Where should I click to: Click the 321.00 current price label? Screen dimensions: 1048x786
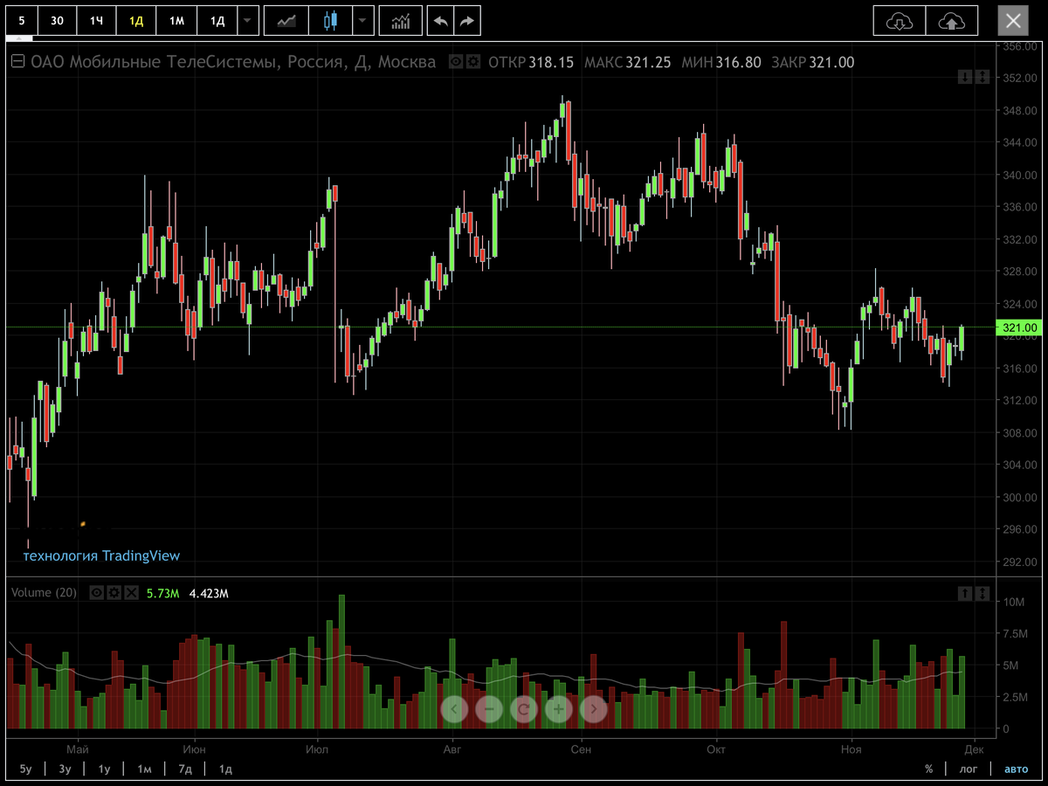click(x=1019, y=327)
